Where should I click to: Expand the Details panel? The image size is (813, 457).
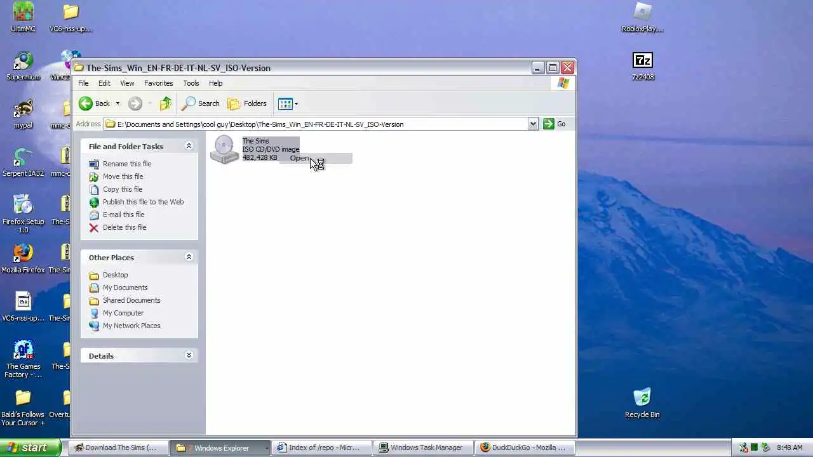point(189,355)
